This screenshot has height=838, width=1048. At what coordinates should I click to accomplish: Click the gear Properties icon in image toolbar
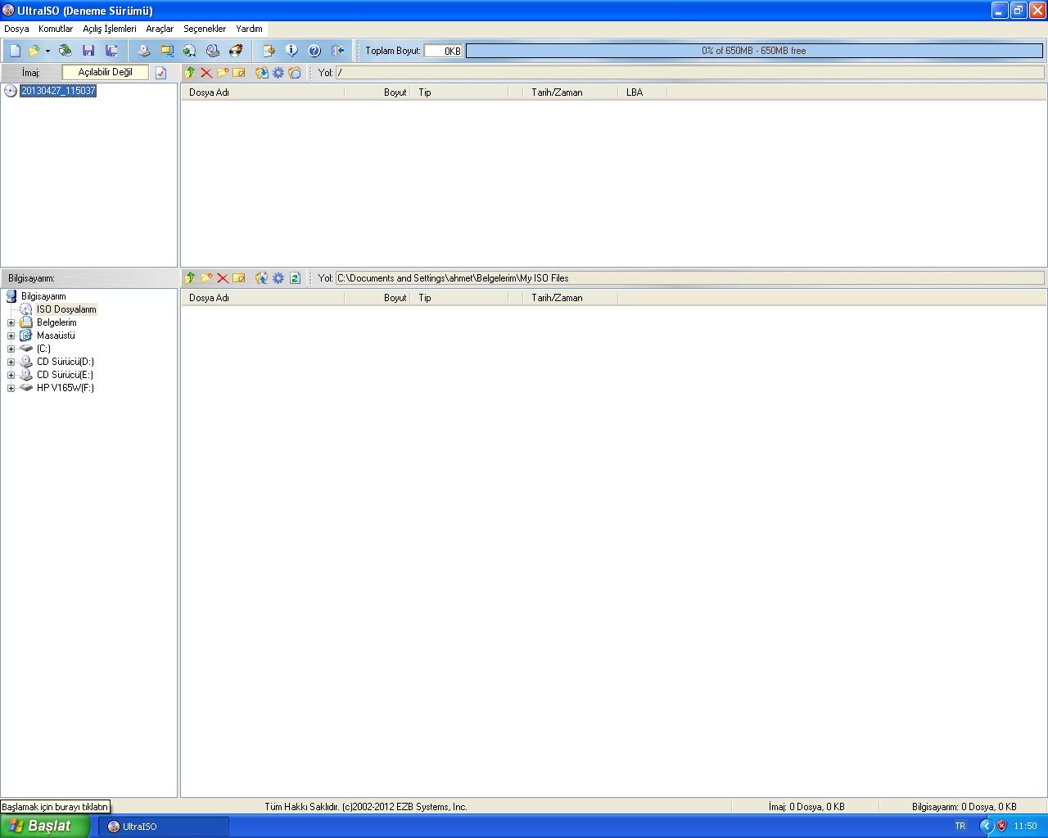(x=278, y=73)
